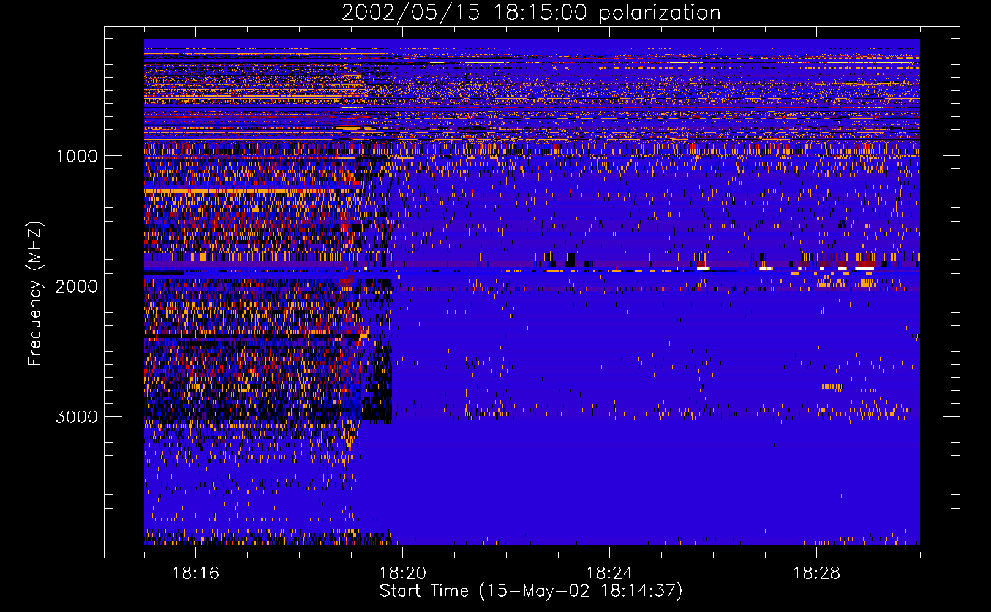The height and width of the screenshot is (612, 991).
Task: Click the 3000 frequency tick label
Action: coord(77,417)
